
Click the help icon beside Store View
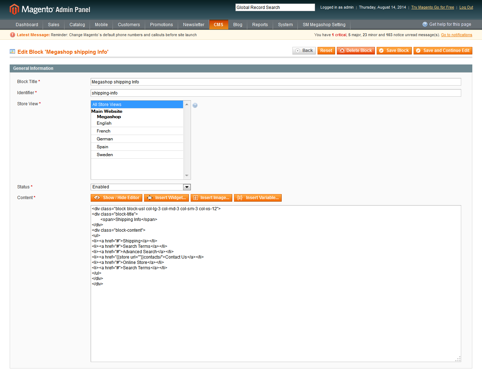coord(195,105)
